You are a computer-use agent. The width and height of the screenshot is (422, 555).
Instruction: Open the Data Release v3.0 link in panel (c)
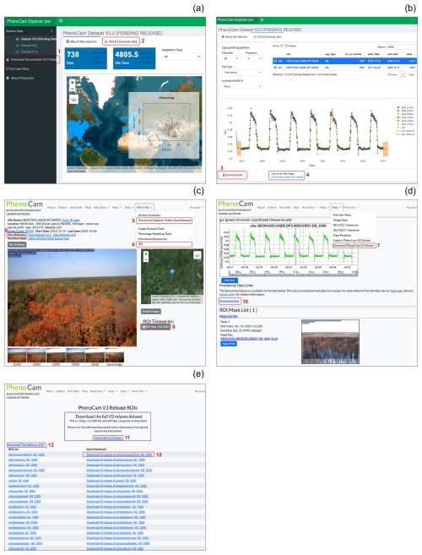pyautogui.click(x=64, y=235)
